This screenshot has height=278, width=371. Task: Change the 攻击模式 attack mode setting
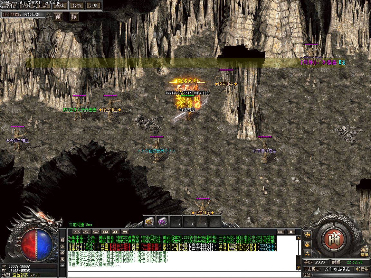(329, 269)
